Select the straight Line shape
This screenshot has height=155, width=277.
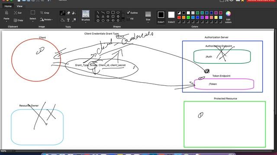point(98,12)
